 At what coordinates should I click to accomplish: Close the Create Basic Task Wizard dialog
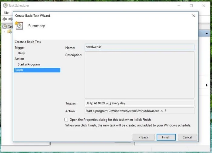[194, 15]
